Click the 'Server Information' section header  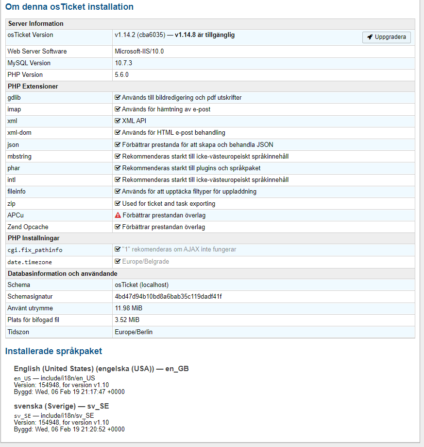tap(35, 24)
